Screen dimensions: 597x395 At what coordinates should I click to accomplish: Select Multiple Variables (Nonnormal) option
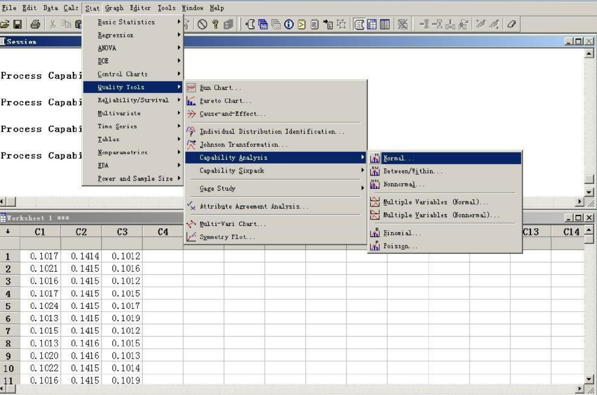pos(445,215)
